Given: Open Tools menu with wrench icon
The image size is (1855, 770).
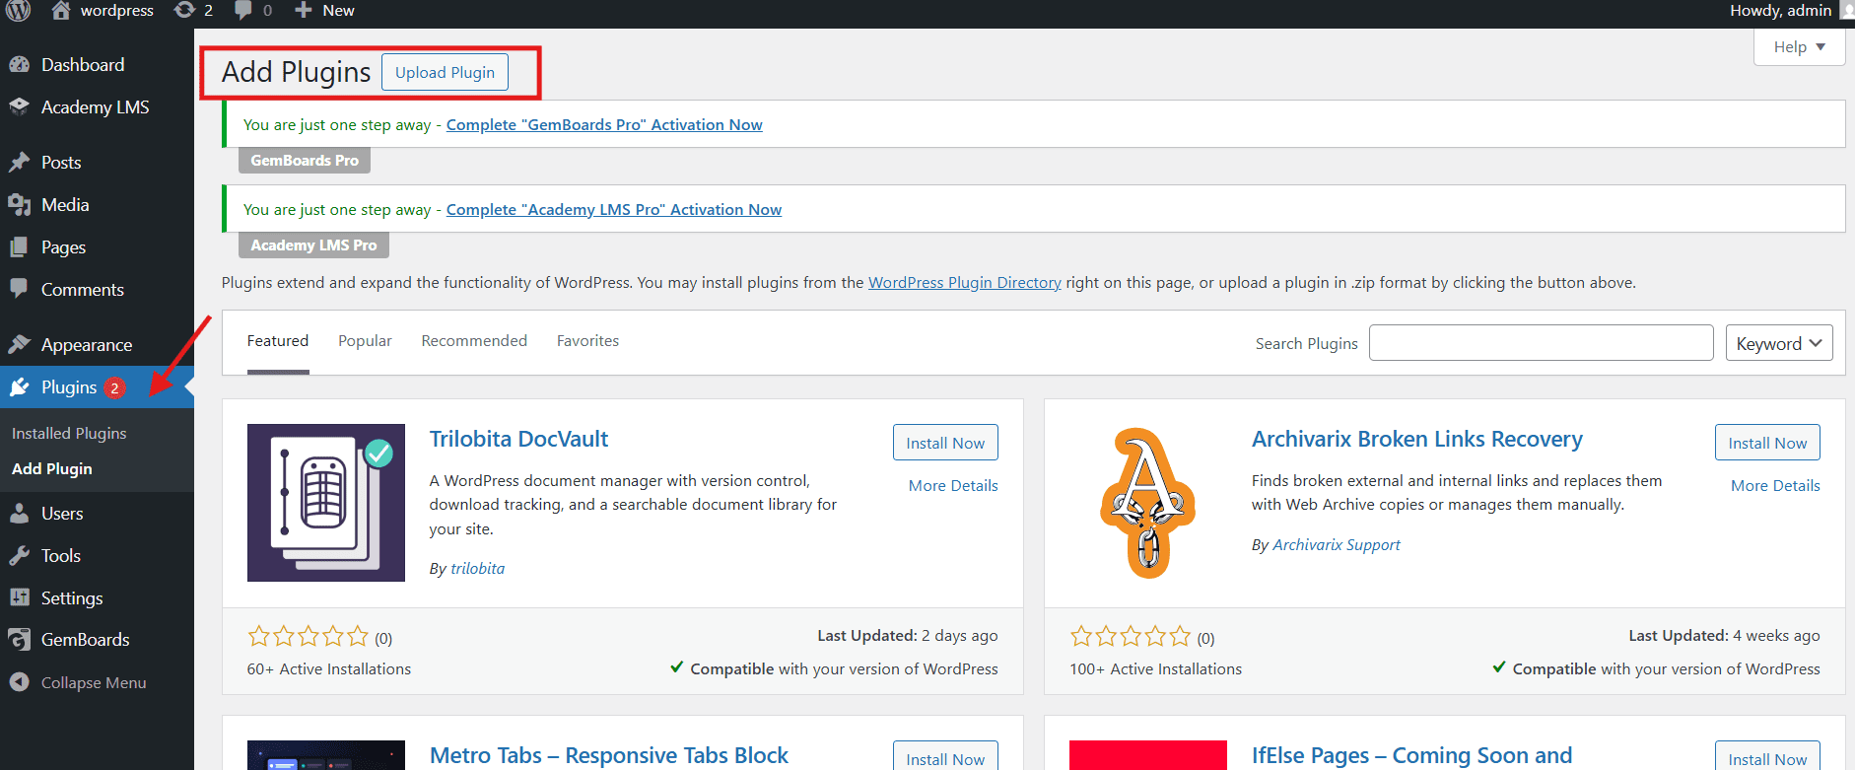Looking at the screenshot, I should tap(60, 556).
